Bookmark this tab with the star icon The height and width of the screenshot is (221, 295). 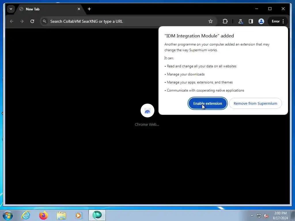[x=211, y=21]
